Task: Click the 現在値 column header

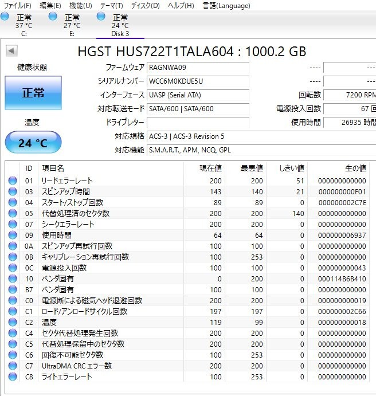Action: click(204, 168)
